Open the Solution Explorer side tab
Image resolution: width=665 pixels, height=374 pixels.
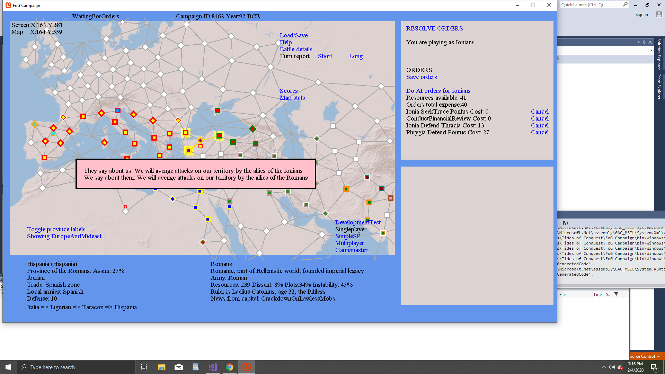659,54
